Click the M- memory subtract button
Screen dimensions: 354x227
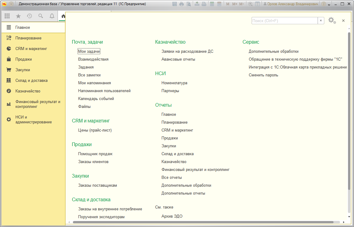(x=242, y=4)
